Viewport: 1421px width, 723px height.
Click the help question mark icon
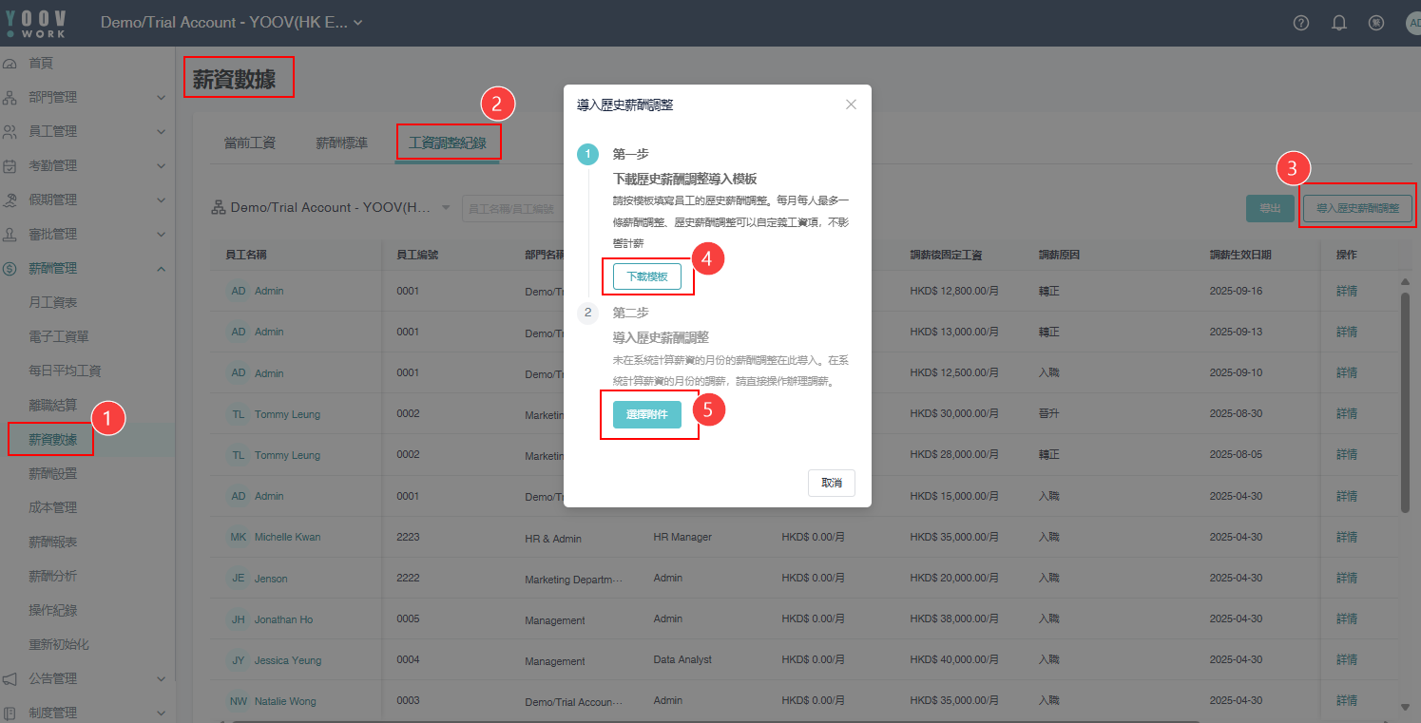[x=1301, y=23]
